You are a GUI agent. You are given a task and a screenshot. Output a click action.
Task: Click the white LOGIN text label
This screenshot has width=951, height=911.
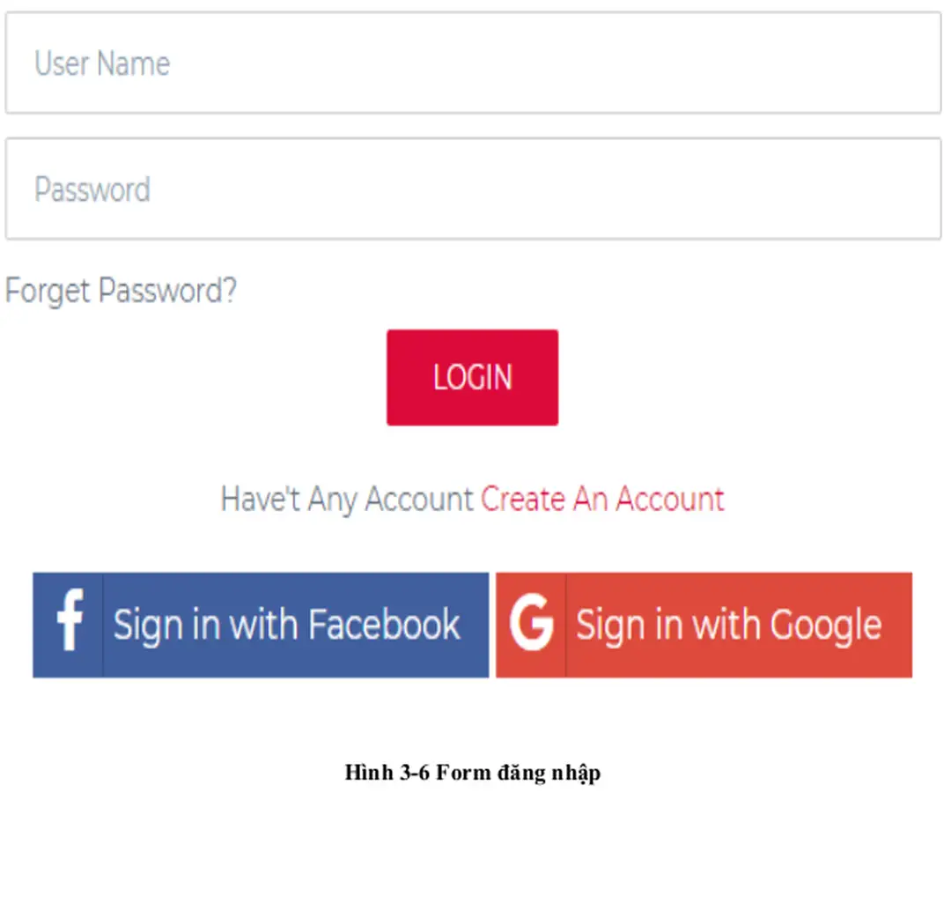coord(472,378)
